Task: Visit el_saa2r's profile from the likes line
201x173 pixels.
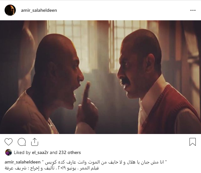Action: (x=40, y=152)
